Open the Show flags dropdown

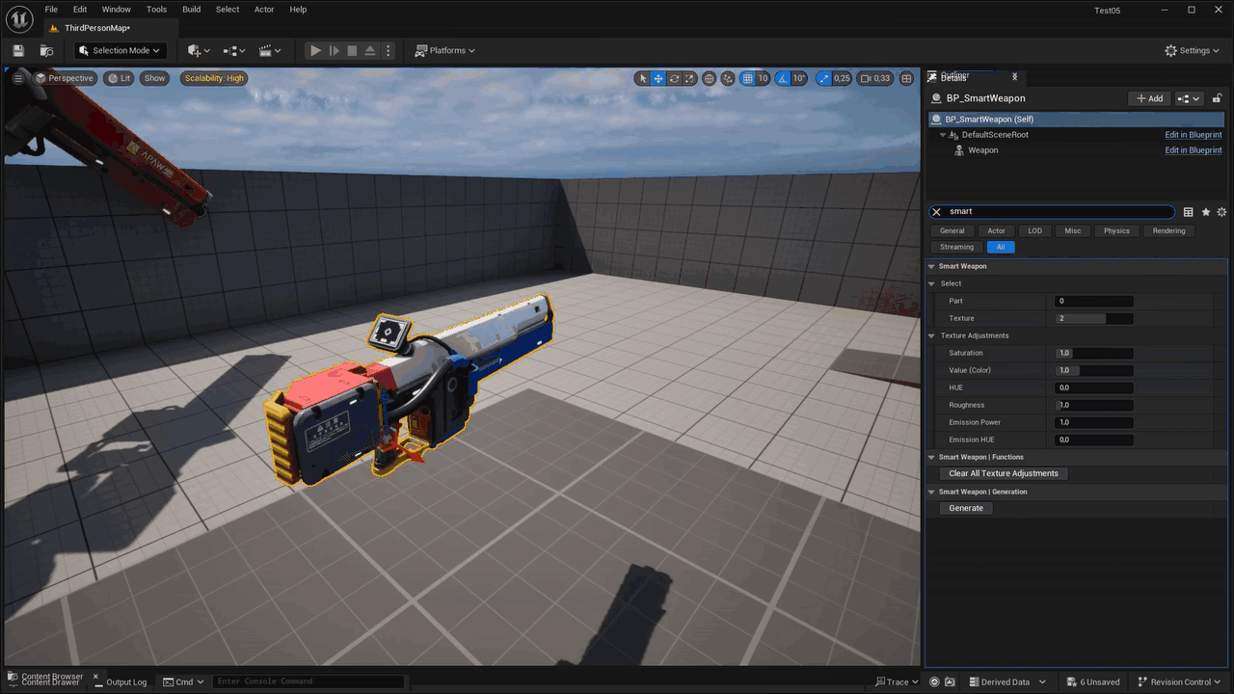point(154,78)
